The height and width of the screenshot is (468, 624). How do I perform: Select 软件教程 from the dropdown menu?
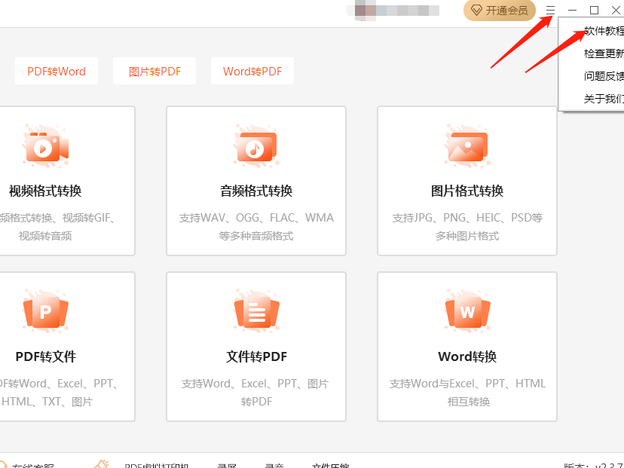(592, 31)
